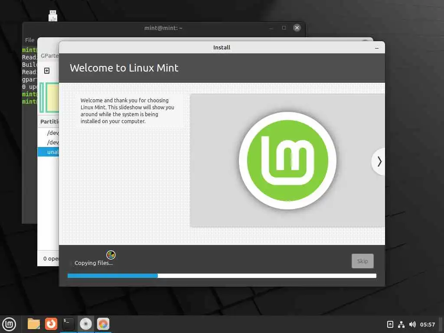
Task: Click the mint@mint terminal title text
Action: point(163,28)
